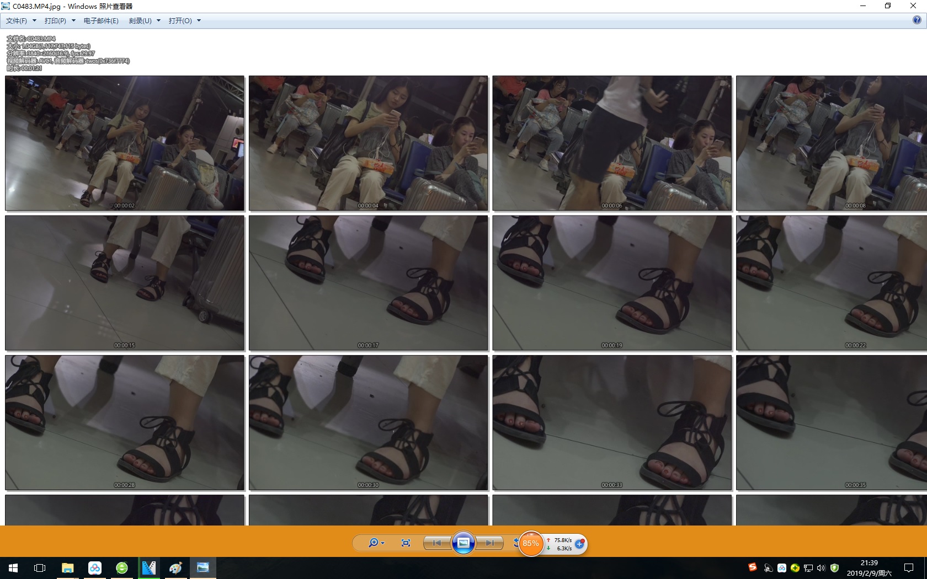The width and height of the screenshot is (927, 579).
Task: Open the paint palette taskbar app
Action: click(x=176, y=568)
